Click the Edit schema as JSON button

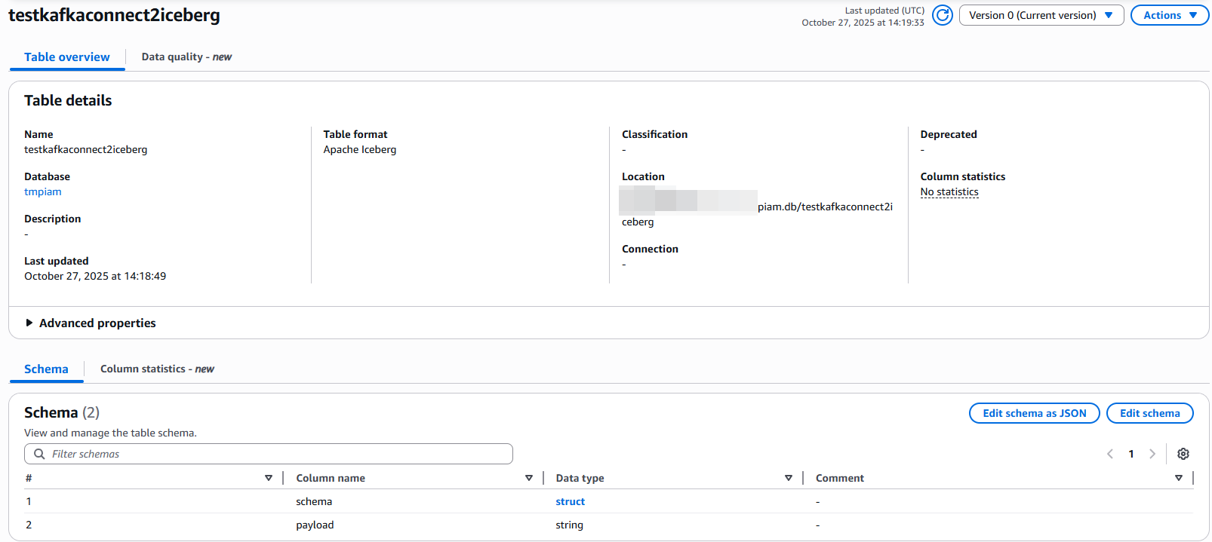coord(1034,413)
